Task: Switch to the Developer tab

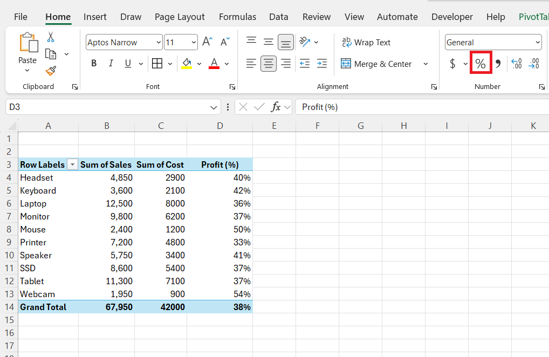Action: coord(452,17)
